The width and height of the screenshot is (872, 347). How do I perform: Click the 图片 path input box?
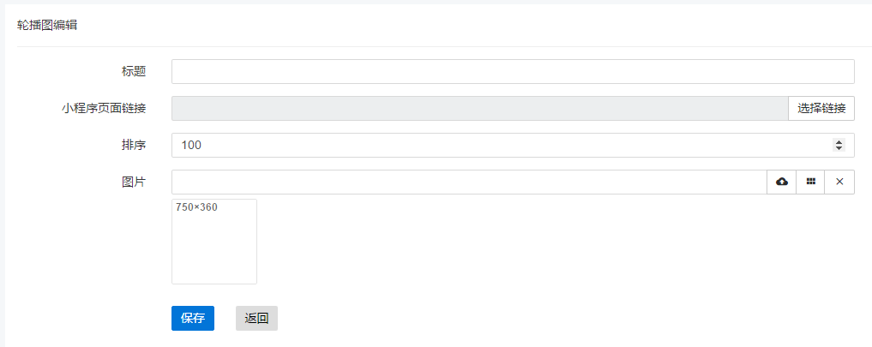click(x=469, y=182)
